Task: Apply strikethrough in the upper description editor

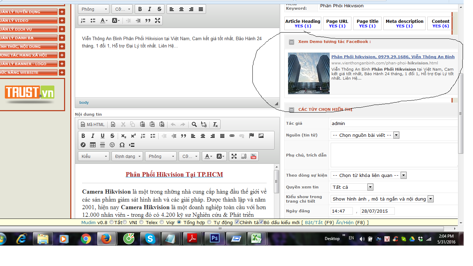Action: coord(159,9)
